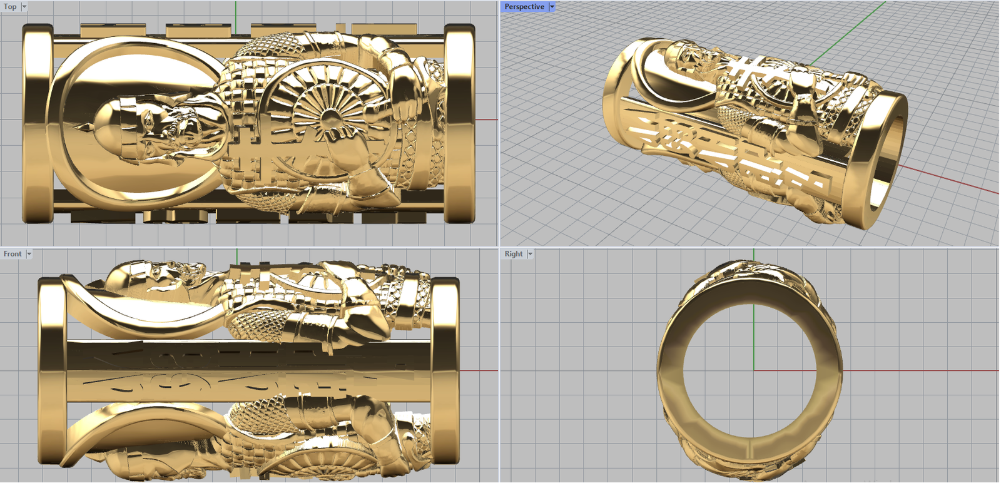Click the Front viewport title label
Viewport: 1001px width, 483px height.
[x=13, y=254]
